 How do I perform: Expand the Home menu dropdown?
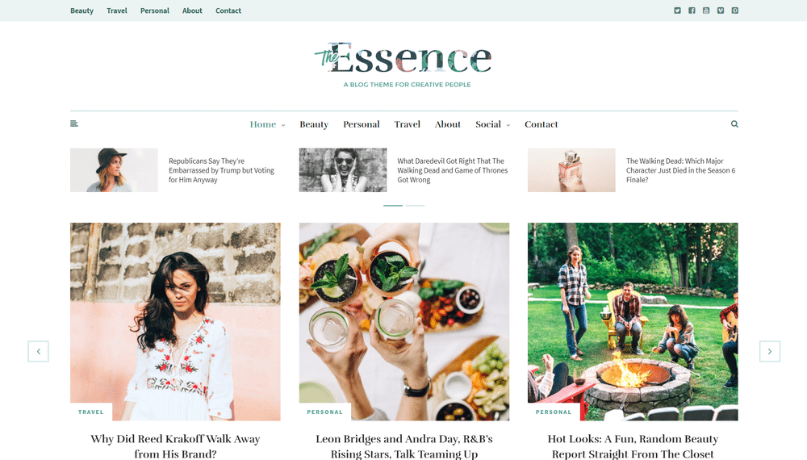(x=267, y=124)
